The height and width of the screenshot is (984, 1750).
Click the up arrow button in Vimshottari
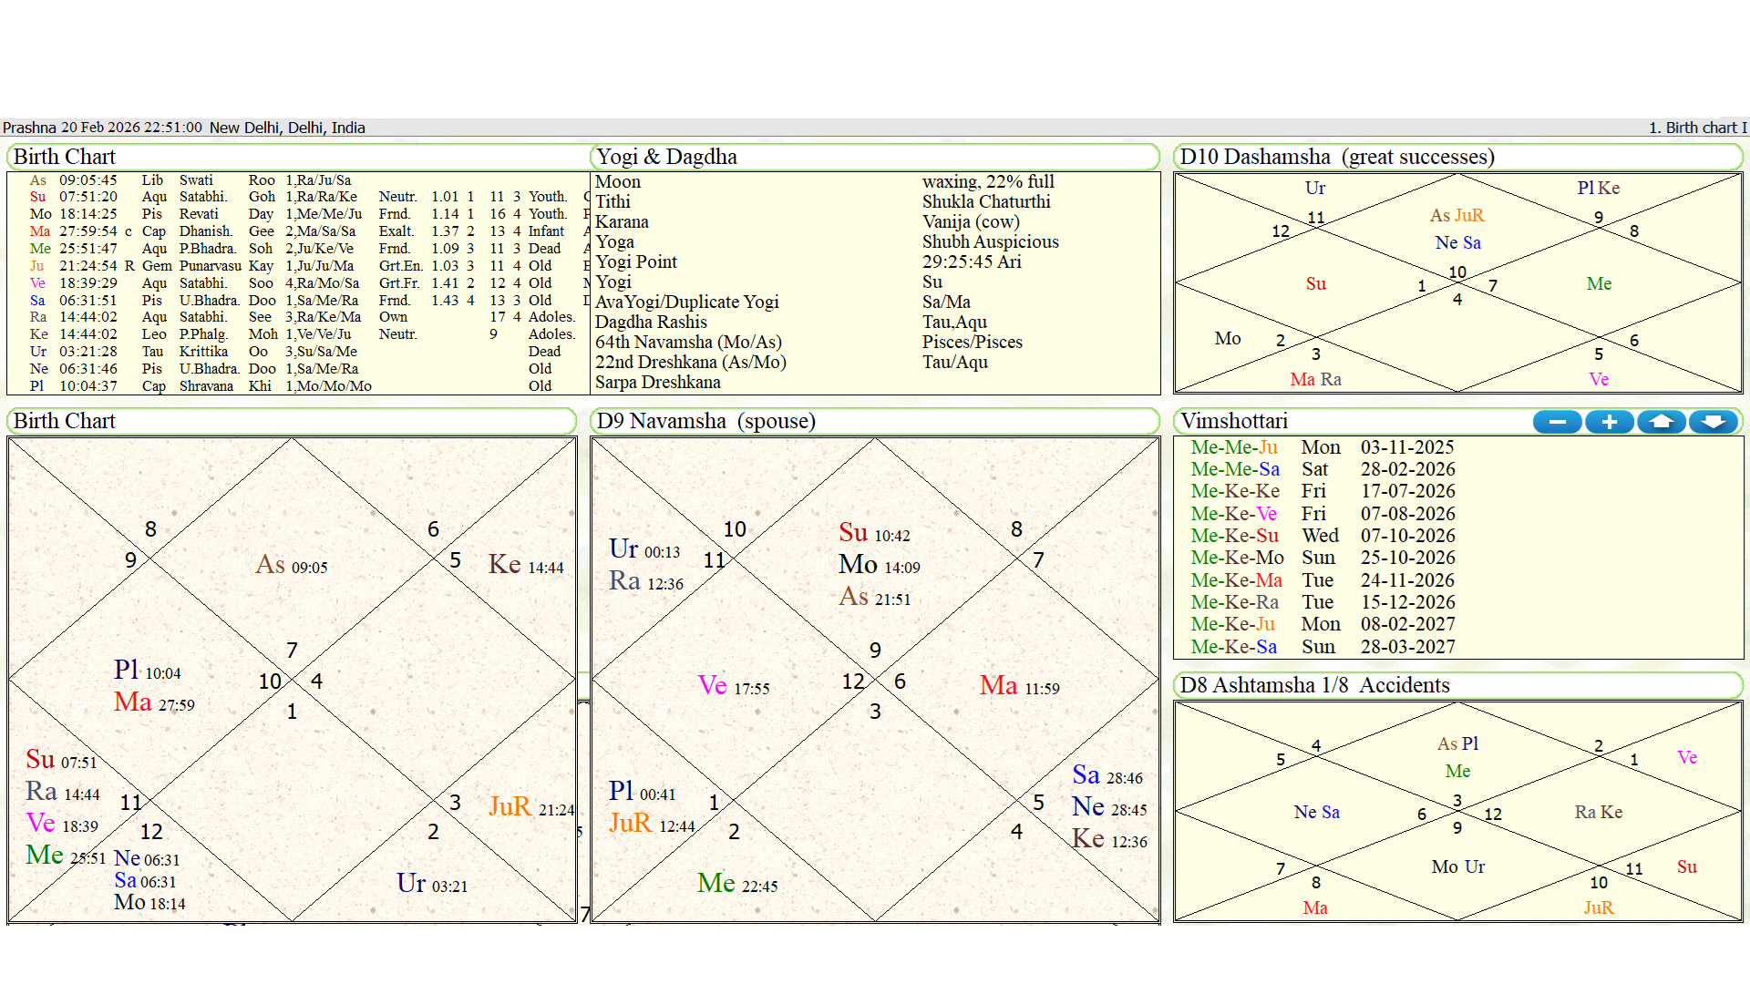click(x=1662, y=422)
